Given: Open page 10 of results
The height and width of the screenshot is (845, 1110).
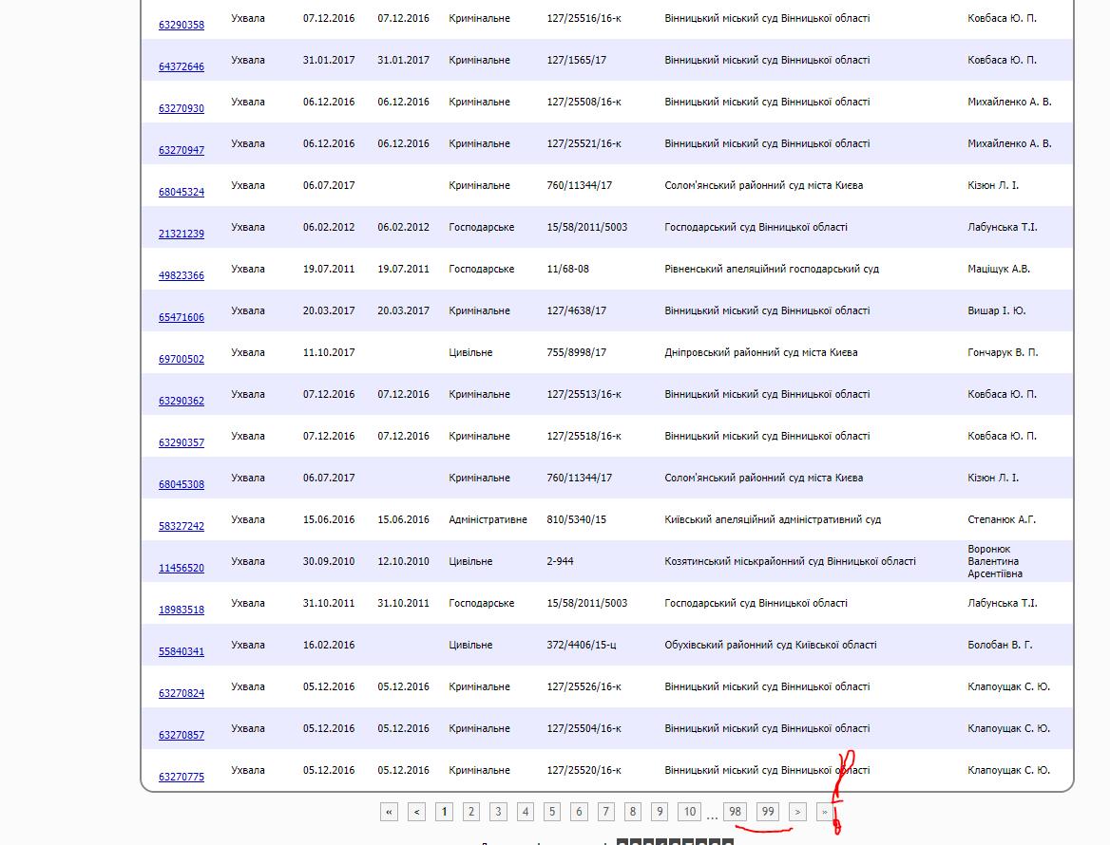Looking at the screenshot, I should 689,811.
